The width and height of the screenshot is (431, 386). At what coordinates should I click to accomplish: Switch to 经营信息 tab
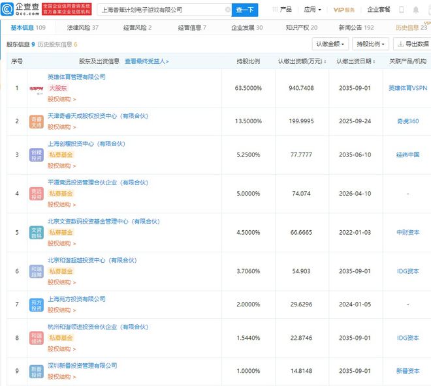click(192, 28)
